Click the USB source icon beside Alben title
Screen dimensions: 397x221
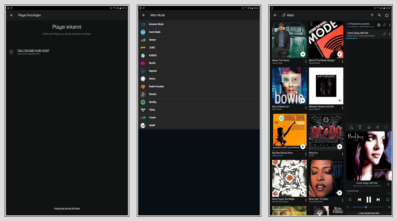(284, 15)
